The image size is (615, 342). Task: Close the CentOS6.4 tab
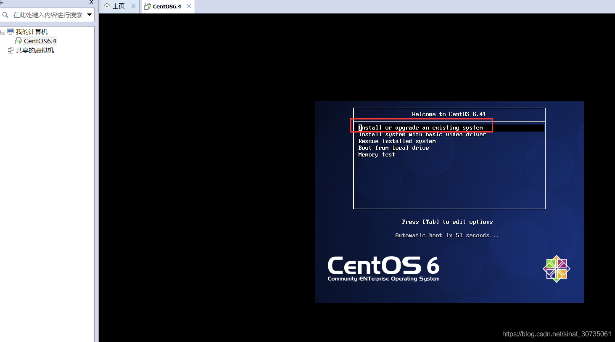189,6
